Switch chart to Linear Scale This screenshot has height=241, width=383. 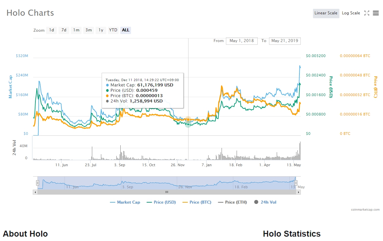(326, 13)
